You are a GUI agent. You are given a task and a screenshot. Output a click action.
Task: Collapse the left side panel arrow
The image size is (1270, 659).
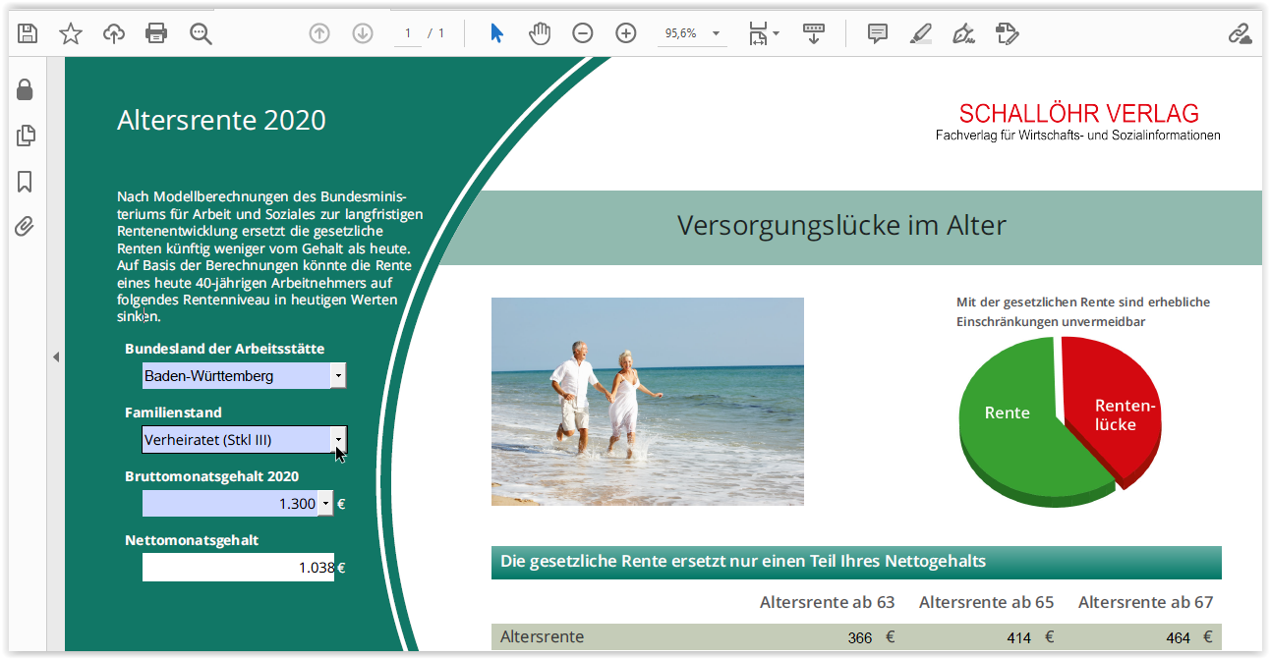click(x=56, y=357)
